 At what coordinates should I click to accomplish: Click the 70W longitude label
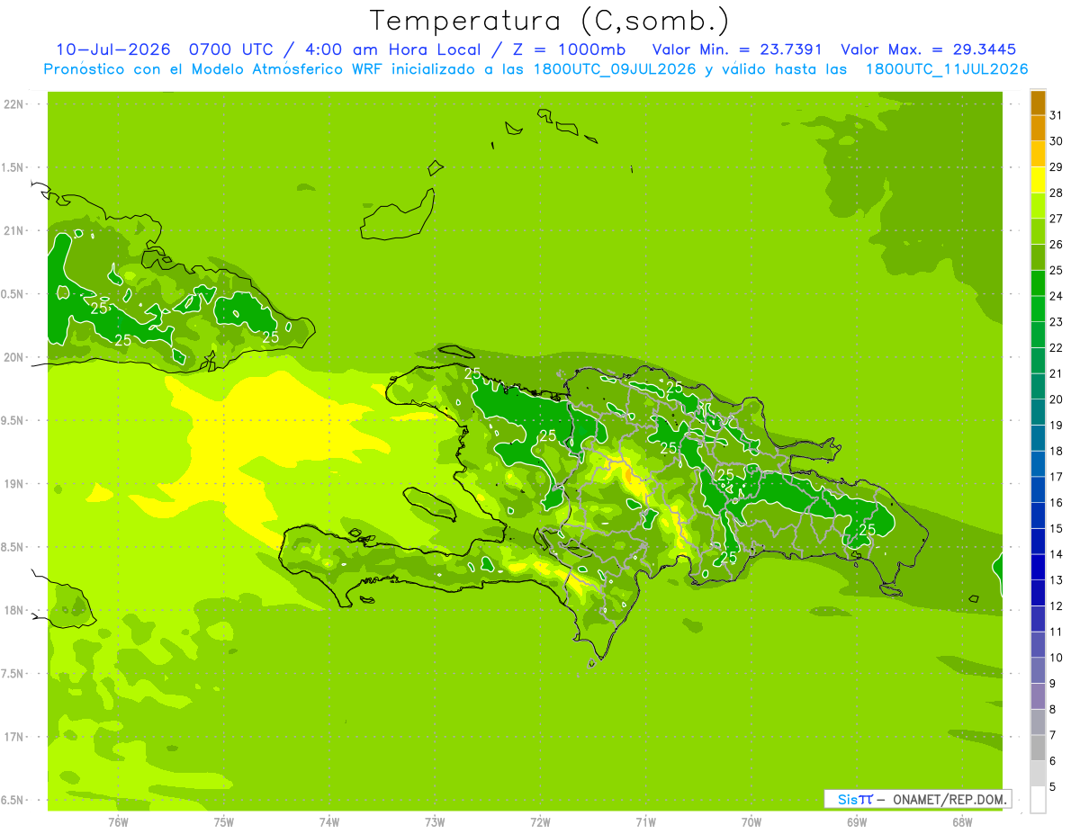pyautogui.click(x=751, y=821)
